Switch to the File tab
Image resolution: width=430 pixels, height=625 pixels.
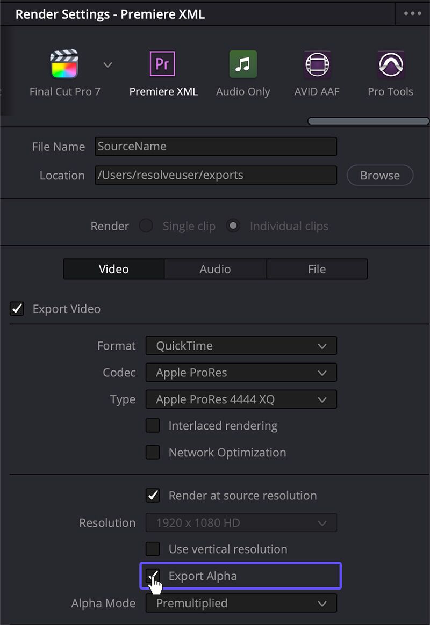pyautogui.click(x=317, y=269)
